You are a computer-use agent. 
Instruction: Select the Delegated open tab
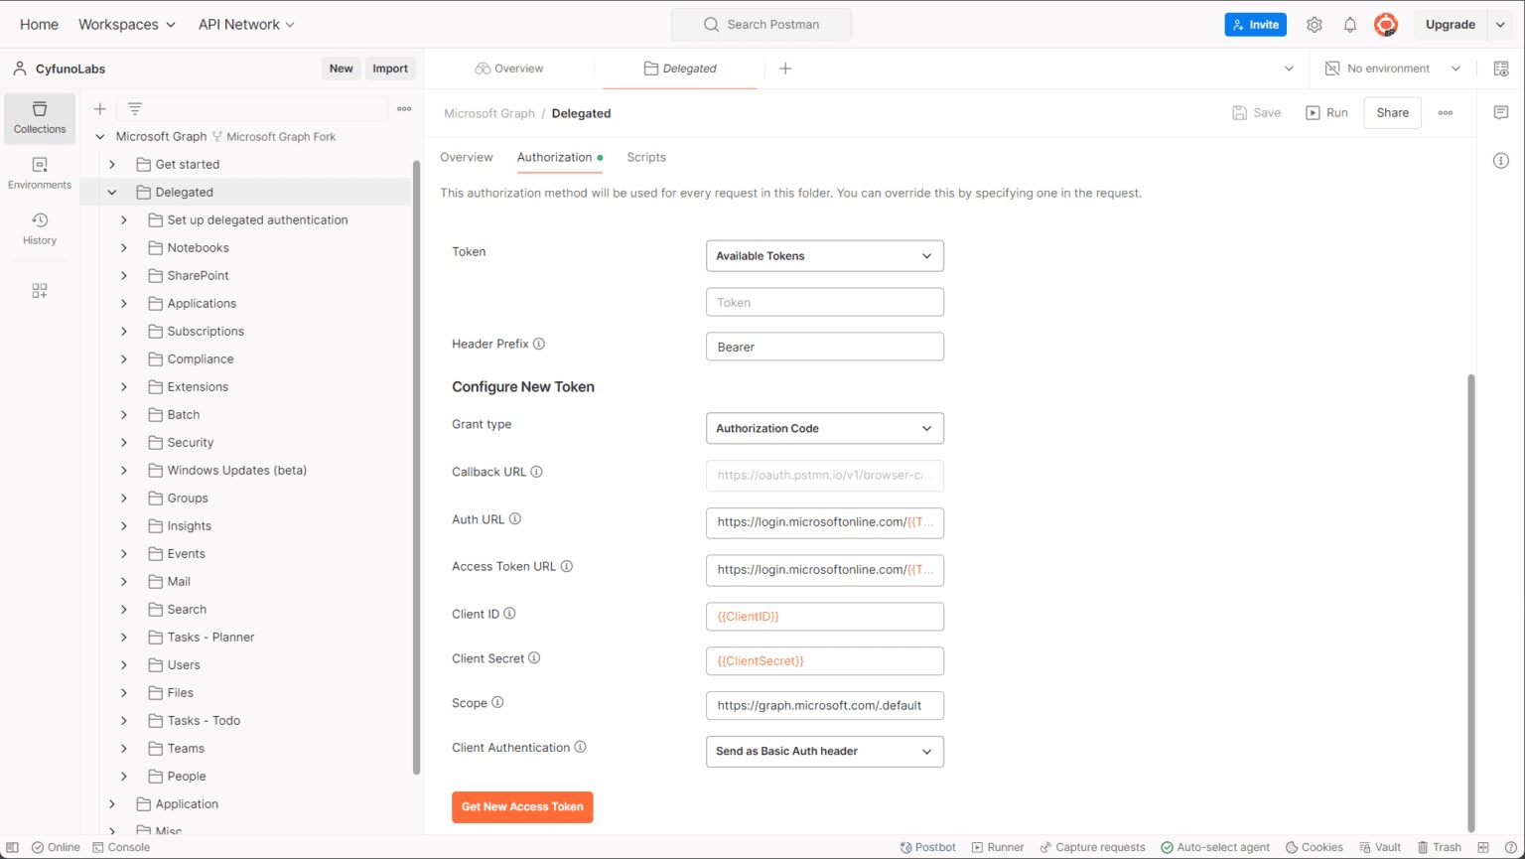point(680,69)
